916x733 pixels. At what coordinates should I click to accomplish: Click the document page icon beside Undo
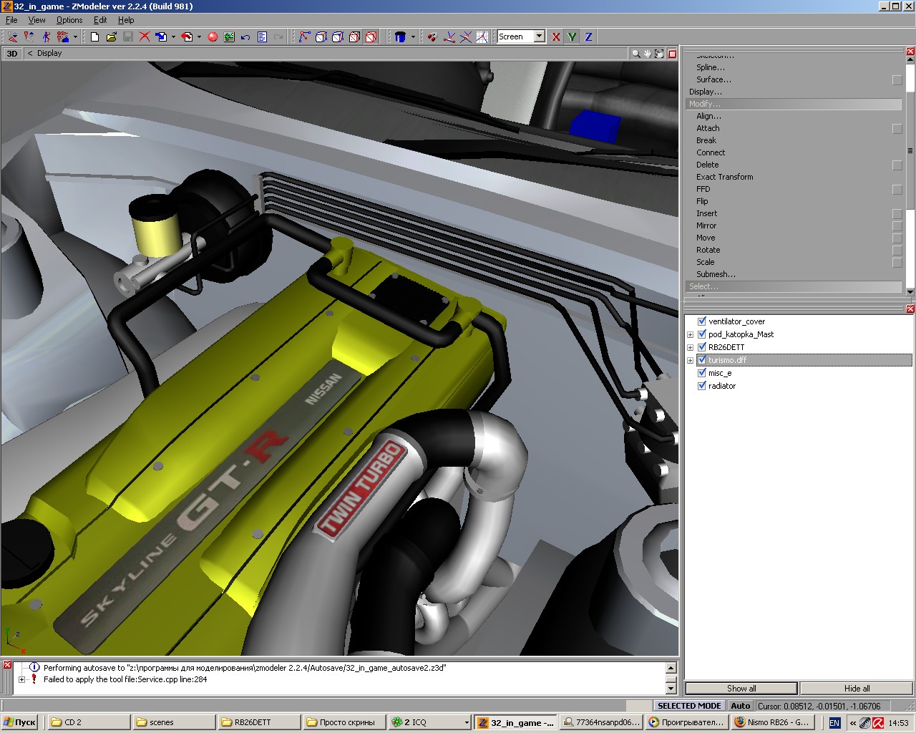[262, 37]
